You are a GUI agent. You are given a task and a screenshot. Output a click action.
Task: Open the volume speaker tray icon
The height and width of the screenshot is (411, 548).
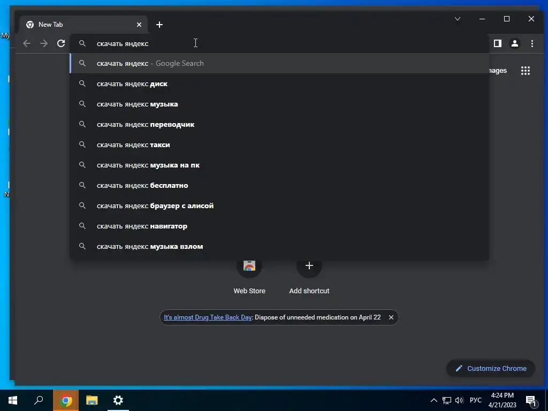[459, 400]
